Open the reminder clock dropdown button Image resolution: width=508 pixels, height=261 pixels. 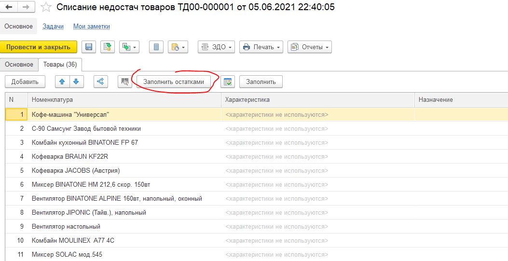click(x=178, y=47)
